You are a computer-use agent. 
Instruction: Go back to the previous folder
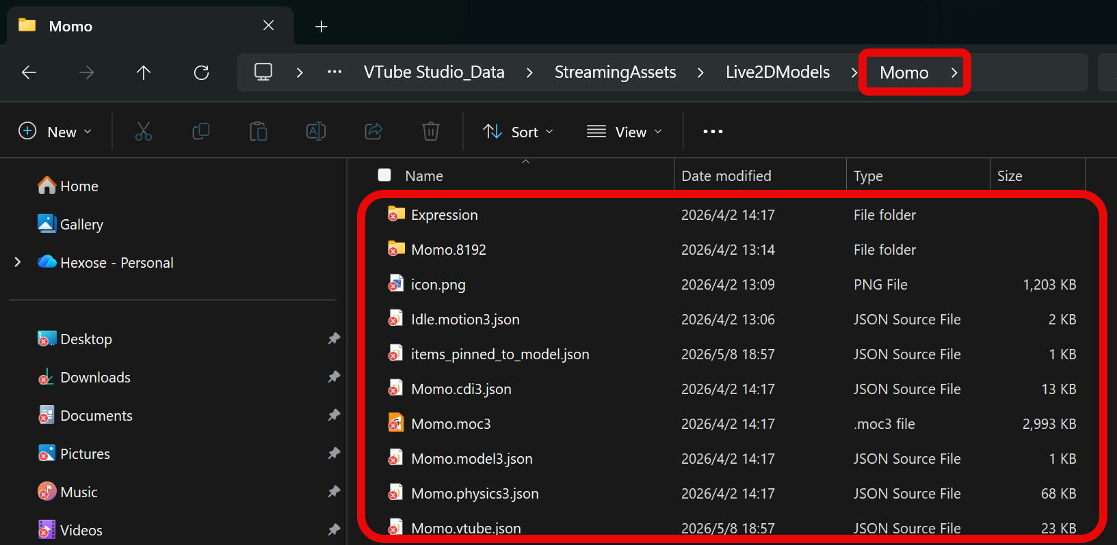tap(29, 72)
